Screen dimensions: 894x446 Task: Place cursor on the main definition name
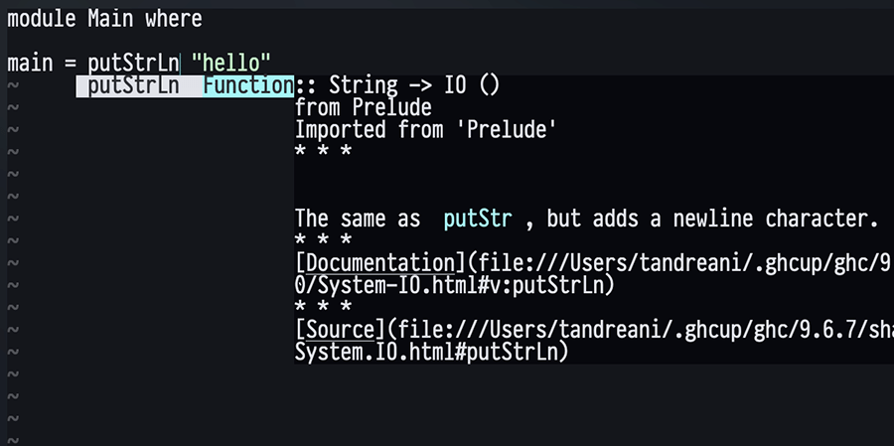pos(29,63)
